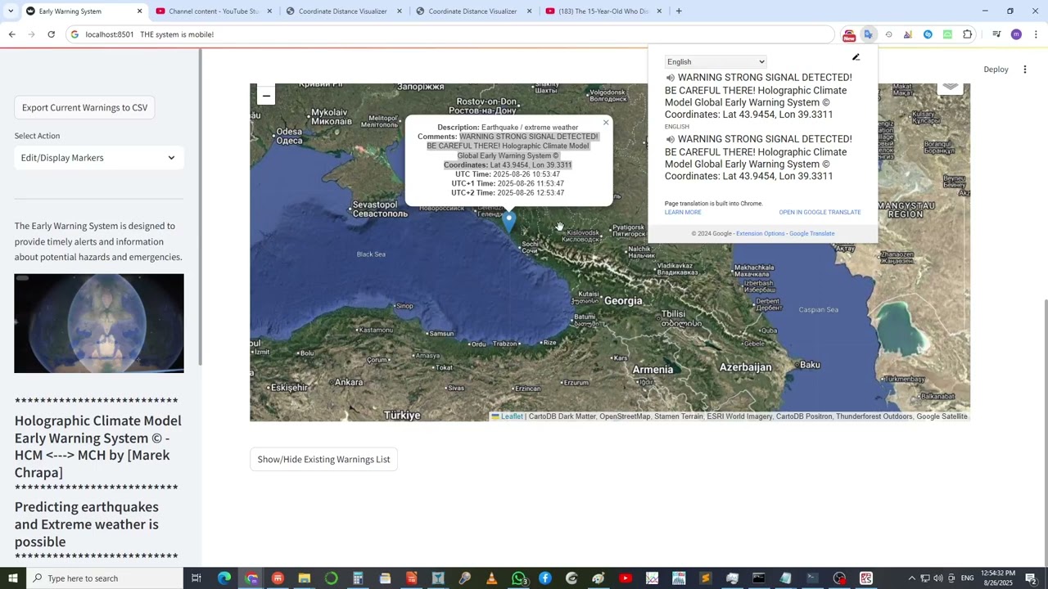Click the blue map marker near Sochi
The image size is (1048, 589).
click(509, 221)
